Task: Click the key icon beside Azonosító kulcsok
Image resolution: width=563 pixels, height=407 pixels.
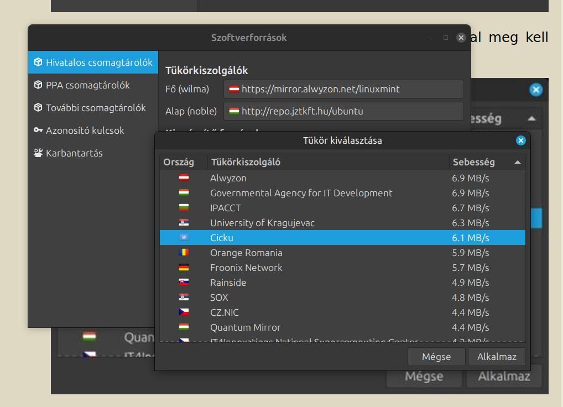Action: [38, 130]
